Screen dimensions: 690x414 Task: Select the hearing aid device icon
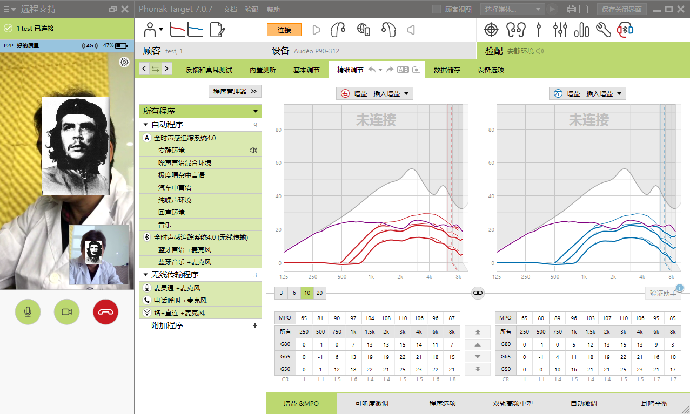pyautogui.click(x=338, y=29)
